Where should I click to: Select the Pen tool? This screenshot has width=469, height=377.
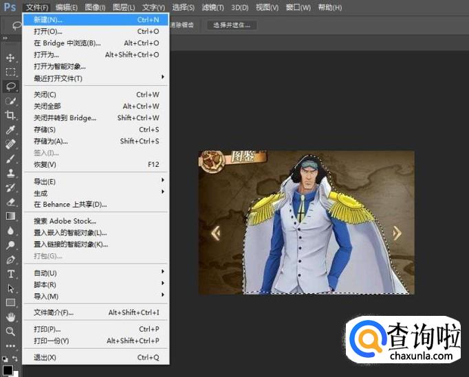point(10,260)
